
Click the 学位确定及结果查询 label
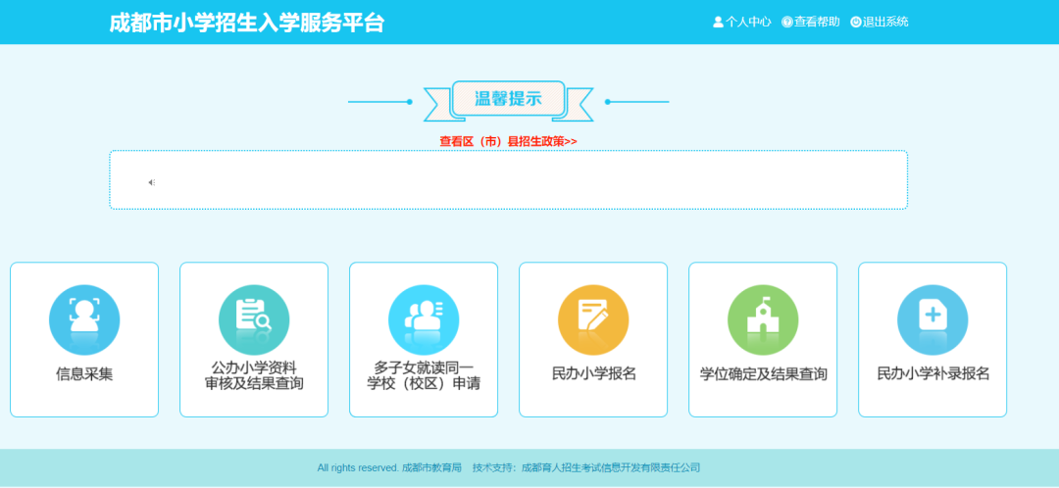coord(763,374)
